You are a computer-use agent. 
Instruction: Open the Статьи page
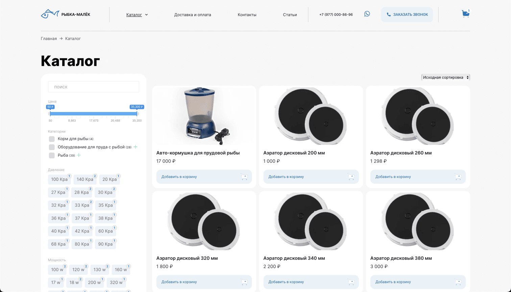[x=290, y=15]
